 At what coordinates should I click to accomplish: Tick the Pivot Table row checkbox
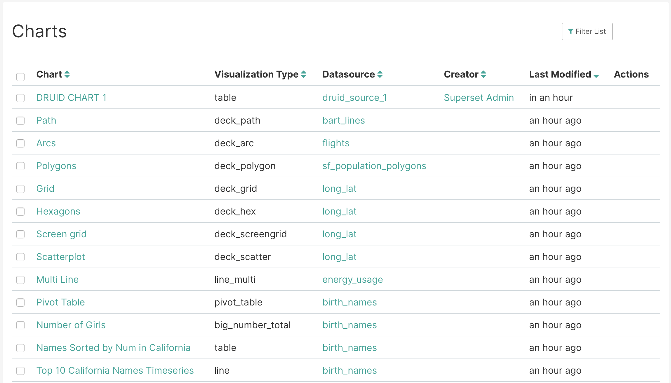(20, 302)
